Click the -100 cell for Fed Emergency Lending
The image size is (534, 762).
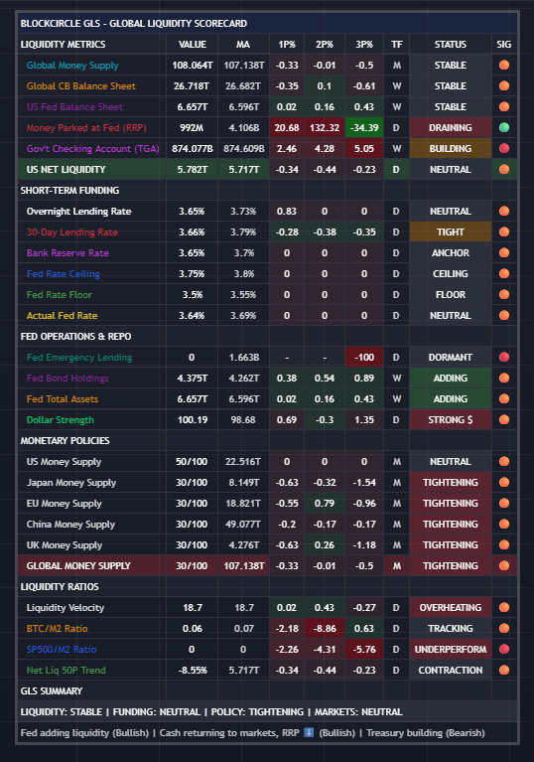364,358
